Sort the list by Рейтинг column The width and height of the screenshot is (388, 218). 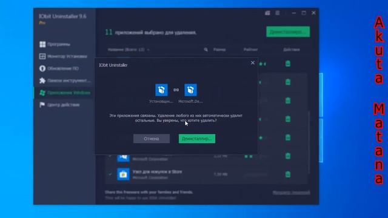(x=250, y=50)
